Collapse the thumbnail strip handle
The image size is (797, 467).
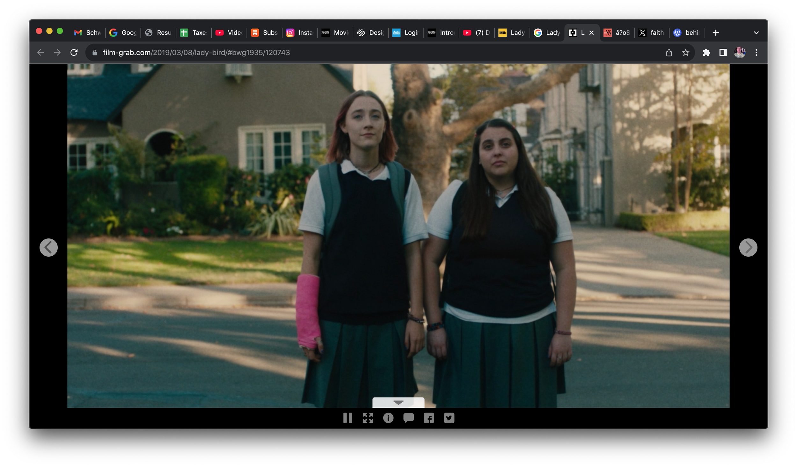398,402
